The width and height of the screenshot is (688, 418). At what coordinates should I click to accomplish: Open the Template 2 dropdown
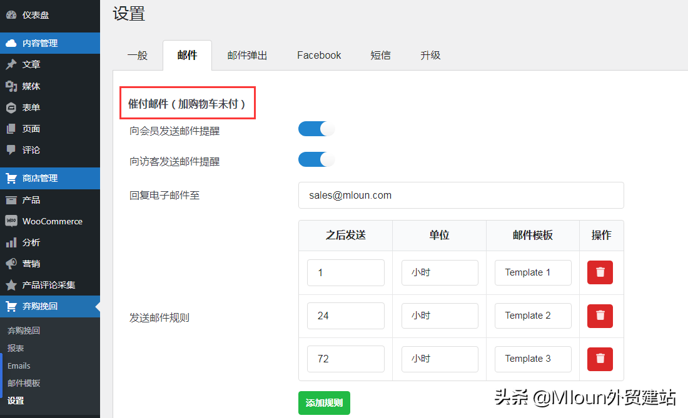pyautogui.click(x=533, y=316)
